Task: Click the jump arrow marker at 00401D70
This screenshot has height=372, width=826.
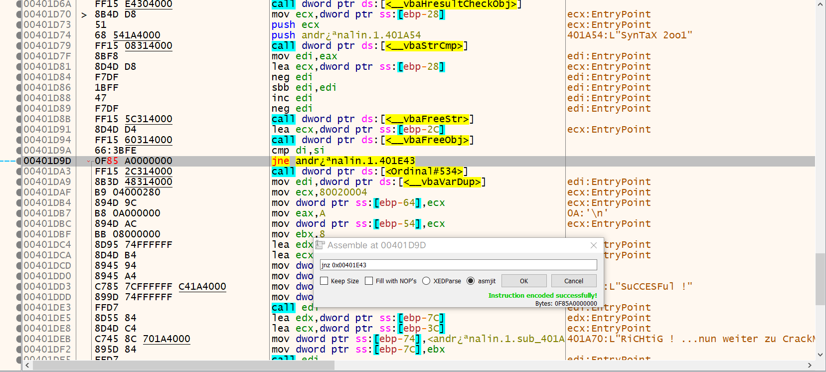Action: click(84, 15)
